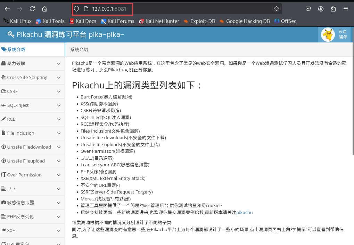Screen dimensions: 354x245
Task: Click the align icon beside PHP反序列化
Action: click(x=3, y=216)
